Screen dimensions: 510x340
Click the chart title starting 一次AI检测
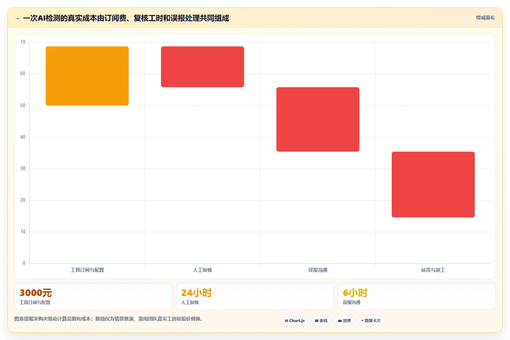(126, 18)
